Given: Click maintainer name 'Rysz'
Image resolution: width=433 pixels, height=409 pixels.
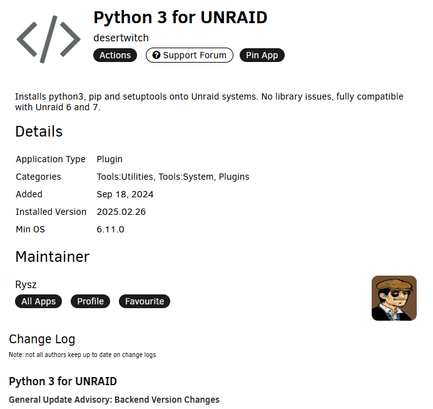Looking at the screenshot, I should pyautogui.click(x=26, y=284).
